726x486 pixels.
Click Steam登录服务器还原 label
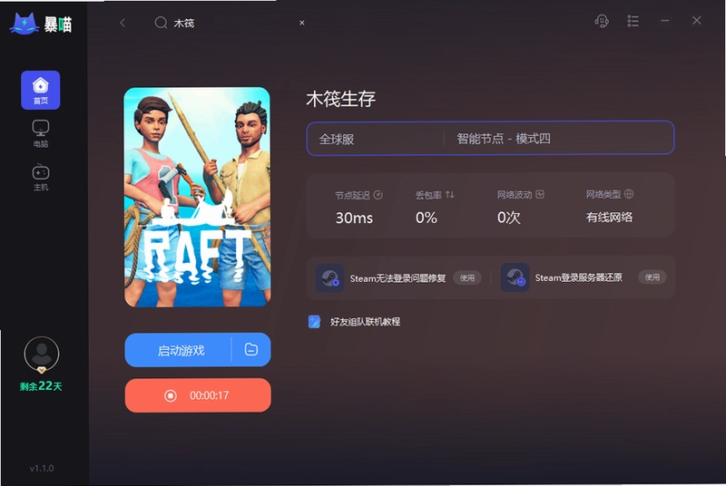click(579, 277)
